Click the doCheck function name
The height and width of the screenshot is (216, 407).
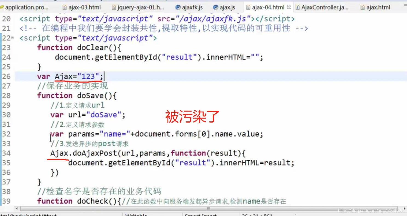93,201
